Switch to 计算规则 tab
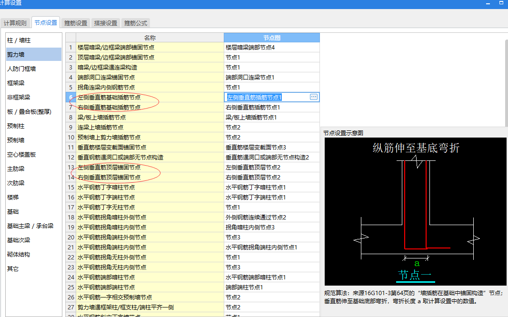508x317 pixels. (15, 23)
